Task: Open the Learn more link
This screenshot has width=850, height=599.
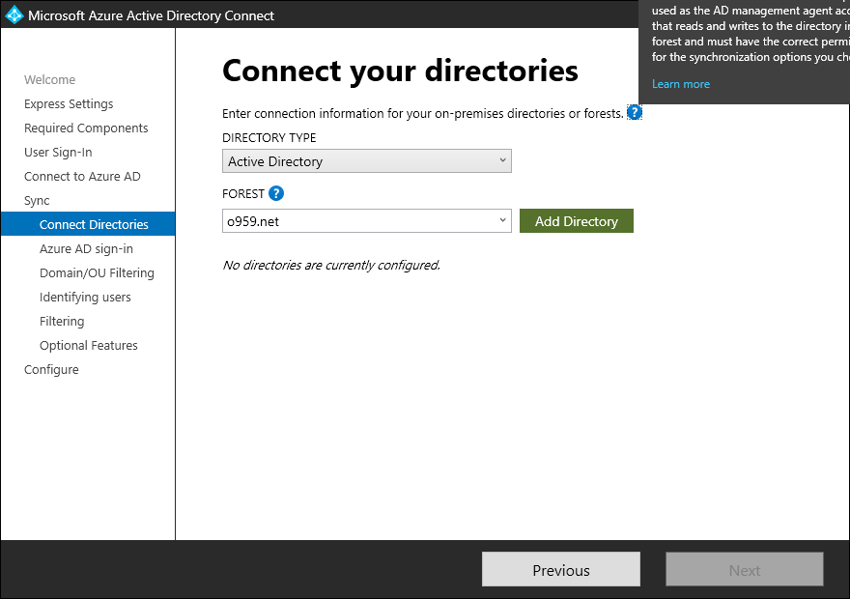Action: (681, 84)
